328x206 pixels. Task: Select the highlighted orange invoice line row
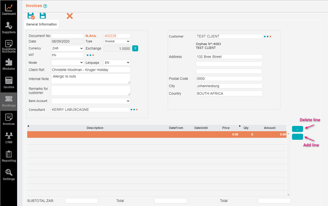(x=157, y=135)
